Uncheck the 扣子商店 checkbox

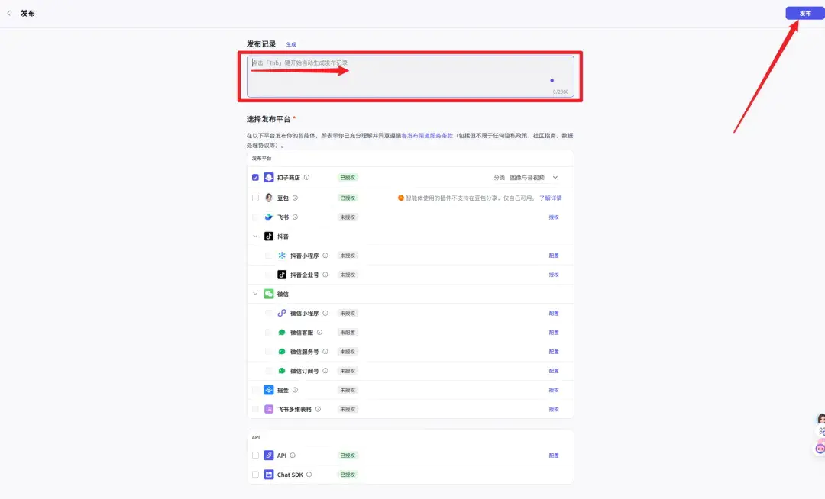click(x=255, y=178)
